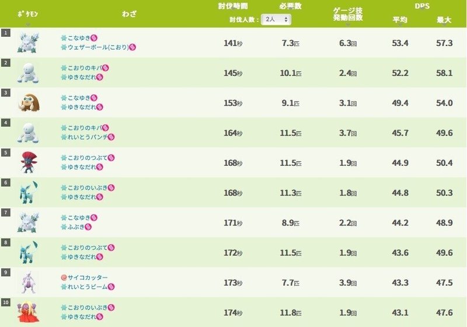The height and width of the screenshot is (327, 467).
Task: Click 174秒 time value
Action: coord(233,313)
